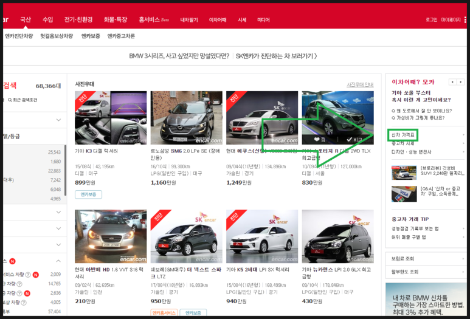The width and height of the screenshot is (470, 319).
Task: Show previous 이차어때 slide with left arrow
Action: [452, 82]
